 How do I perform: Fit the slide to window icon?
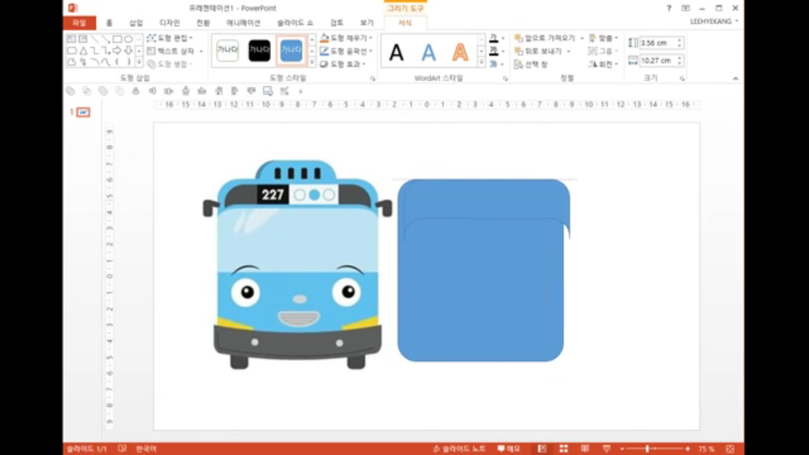coord(730,449)
